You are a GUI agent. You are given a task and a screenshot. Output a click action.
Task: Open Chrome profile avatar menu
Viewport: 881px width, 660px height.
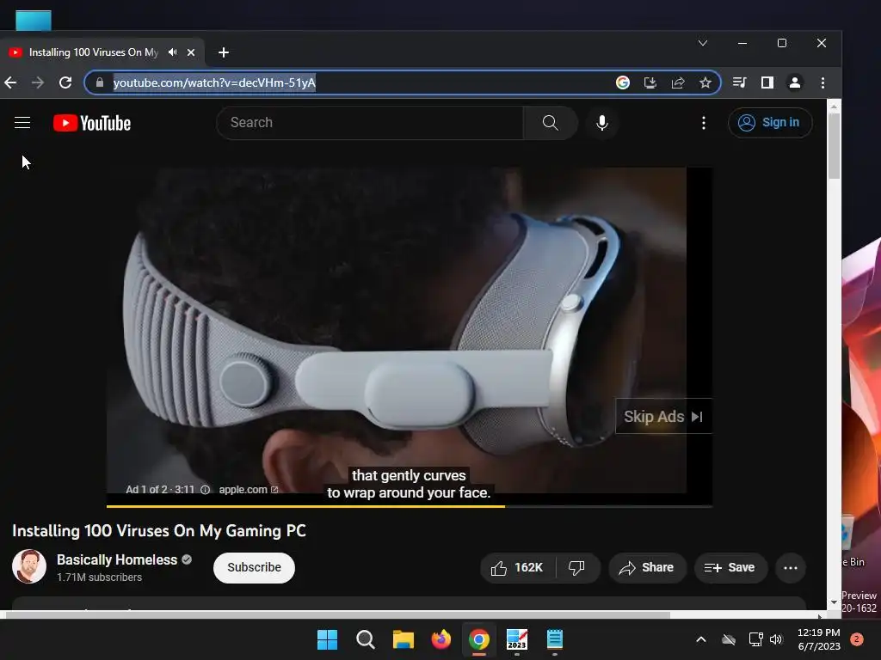[x=795, y=82]
